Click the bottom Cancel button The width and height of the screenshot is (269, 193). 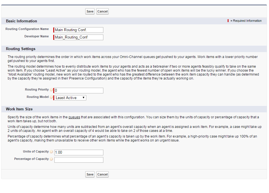(x=103, y=174)
